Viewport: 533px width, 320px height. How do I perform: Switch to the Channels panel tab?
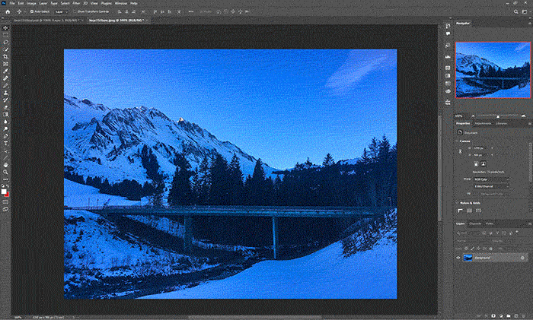tap(475, 223)
